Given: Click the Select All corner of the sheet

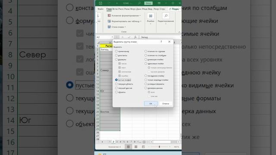Looking at the screenshot, I should point(98,43).
